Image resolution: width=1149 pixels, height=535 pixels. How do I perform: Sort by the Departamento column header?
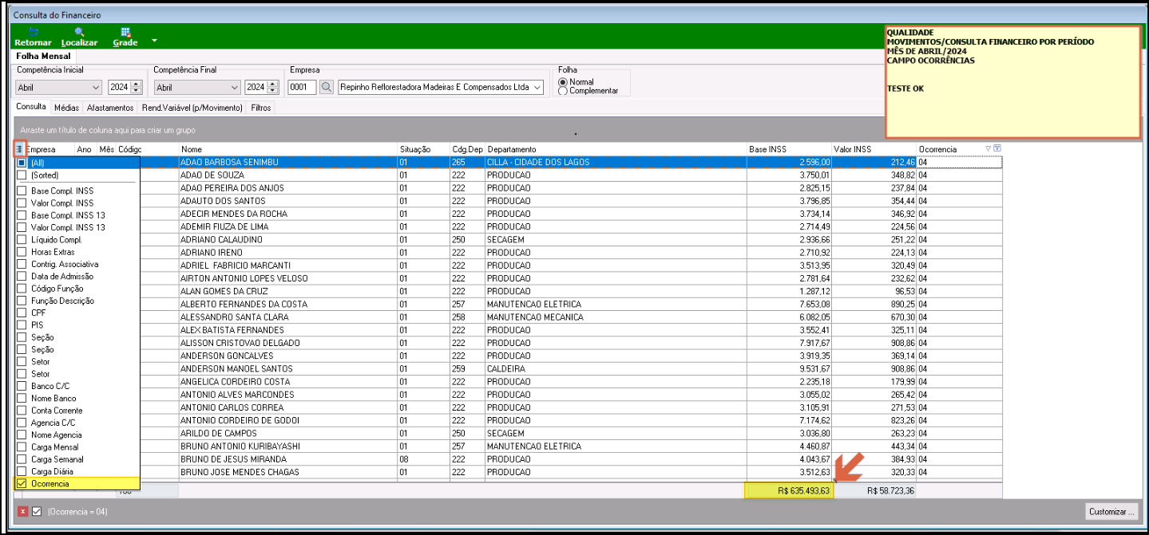[x=616, y=149]
